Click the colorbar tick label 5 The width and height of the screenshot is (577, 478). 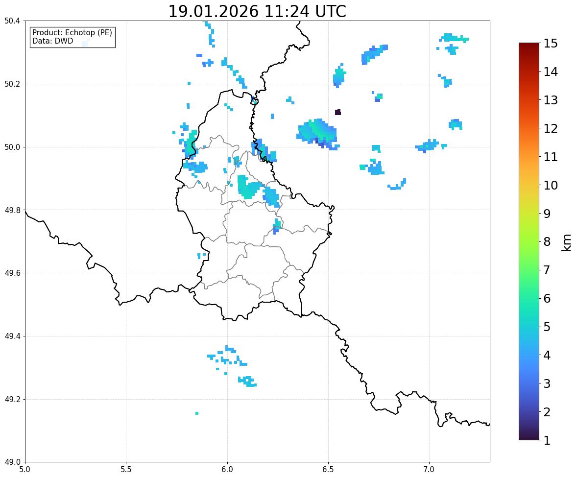547,327
